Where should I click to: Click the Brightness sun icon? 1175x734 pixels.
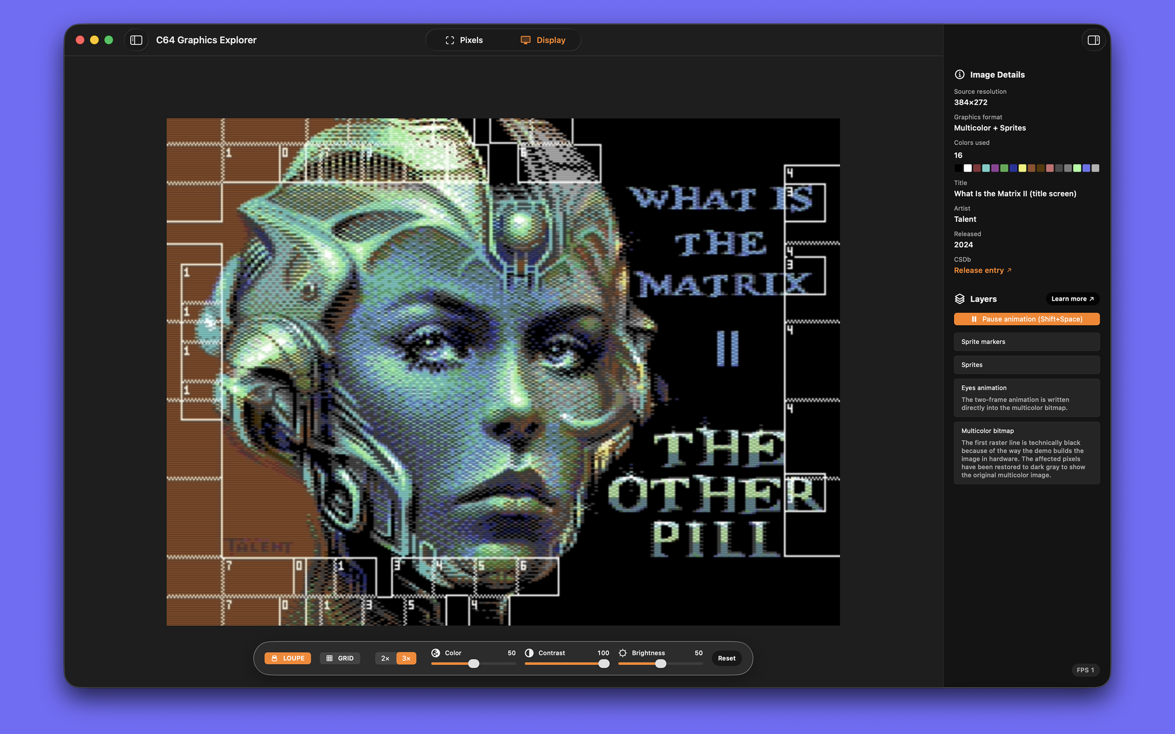(623, 653)
